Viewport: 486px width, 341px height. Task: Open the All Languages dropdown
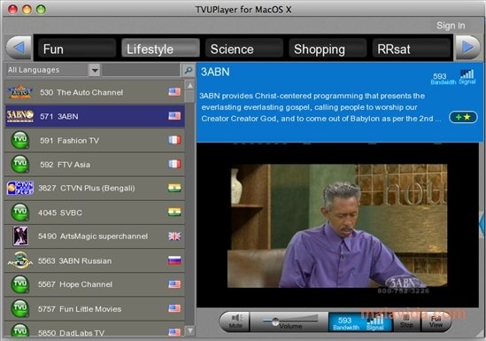pyautogui.click(x=53, y=70)
